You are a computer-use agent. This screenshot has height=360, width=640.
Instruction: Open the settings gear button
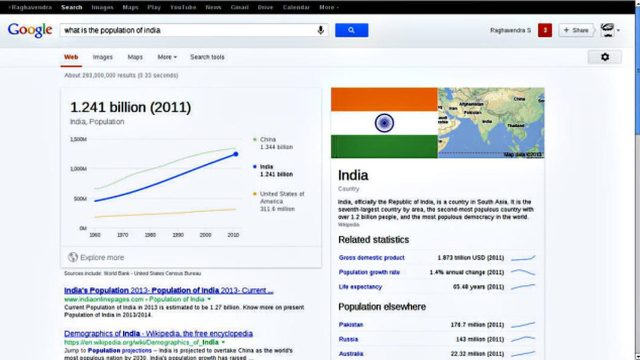(x=605, y=57)
